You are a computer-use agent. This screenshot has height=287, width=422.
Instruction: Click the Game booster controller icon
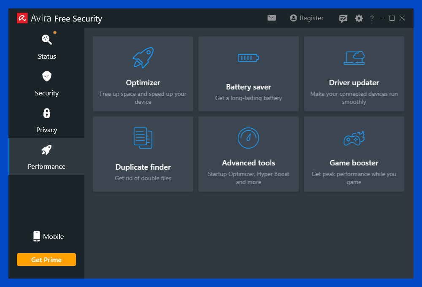(354, 138)
